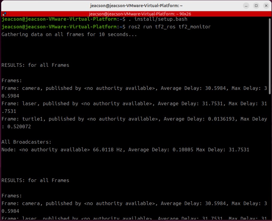This screenshot has height=221, width=272.
Task: Click the 'ros2 run tf2_ros tf2_monitor' command
Action: click(x=169, y=27)
